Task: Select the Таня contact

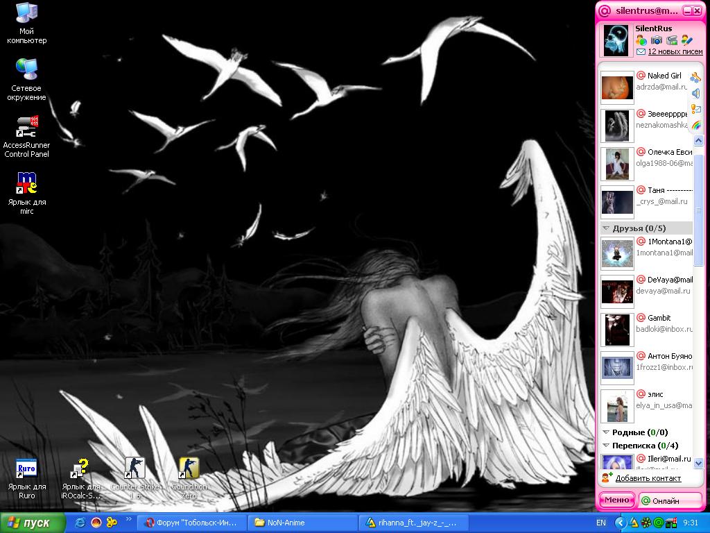Action: [x=646, y=201]
